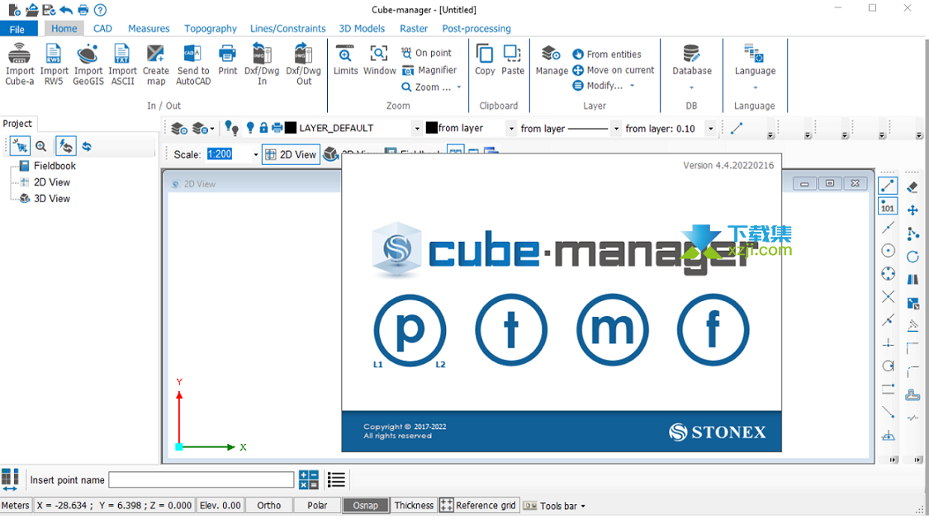The height and width of the screenshot is (519, 929).
Task: Click the Meters units button
Action: coord(16,506)
